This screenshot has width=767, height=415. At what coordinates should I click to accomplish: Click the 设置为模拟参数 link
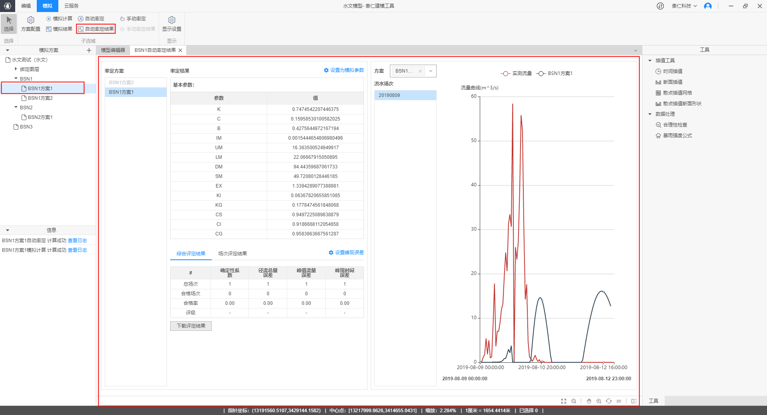coord(344,70)
